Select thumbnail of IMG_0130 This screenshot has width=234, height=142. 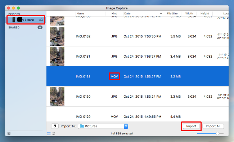point(57,97)
